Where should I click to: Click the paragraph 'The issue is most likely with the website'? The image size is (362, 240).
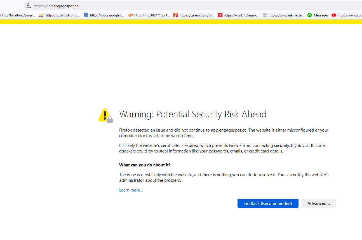tap(224, 178)
